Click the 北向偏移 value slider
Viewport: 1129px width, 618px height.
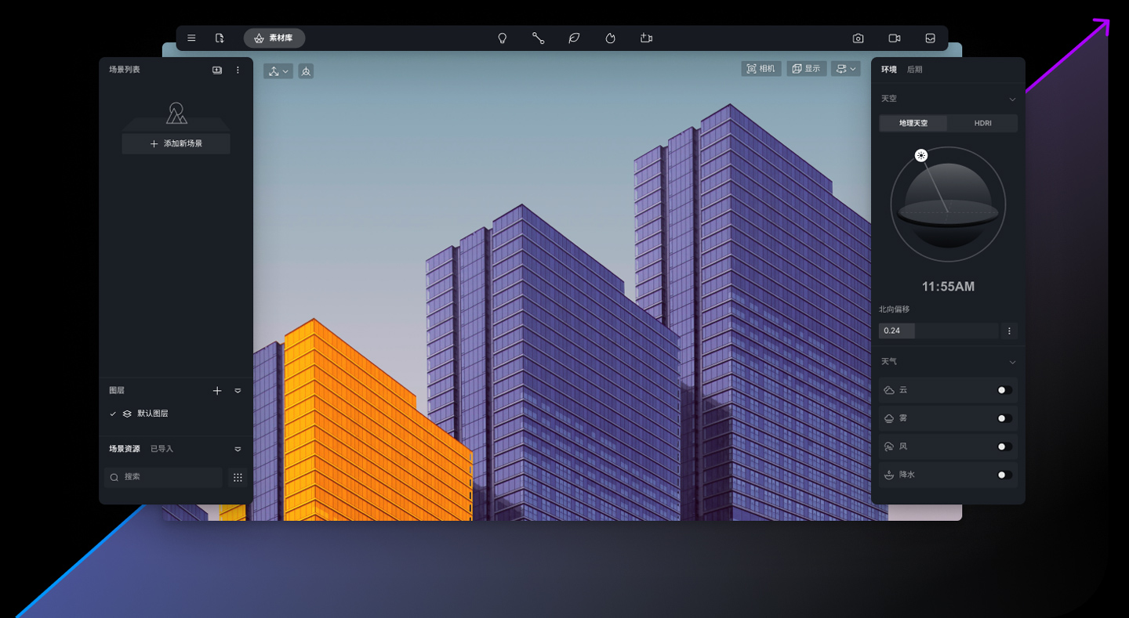pyautogui.click(x=938, y=331)
